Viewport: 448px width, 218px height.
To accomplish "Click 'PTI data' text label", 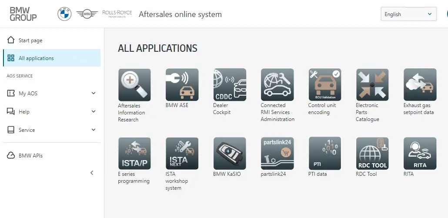I will (318, 174).
